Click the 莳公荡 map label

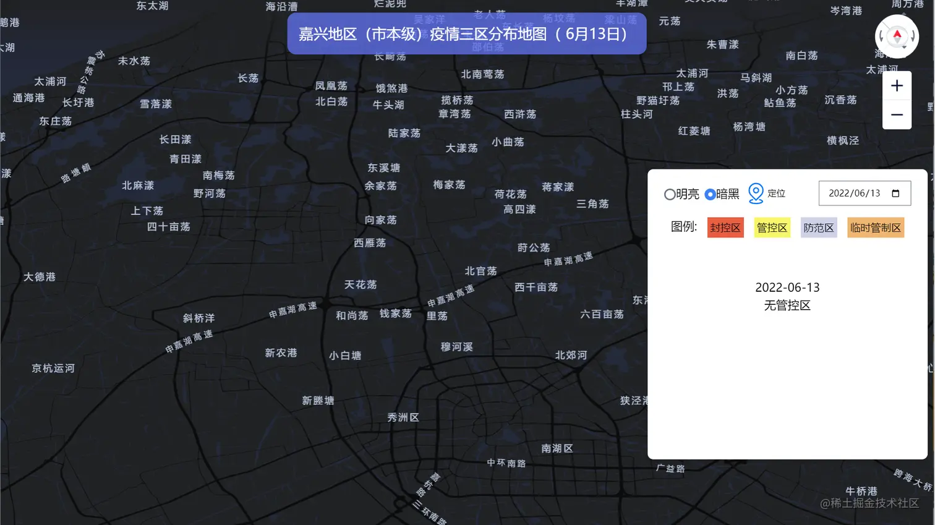tap(534, 247)
